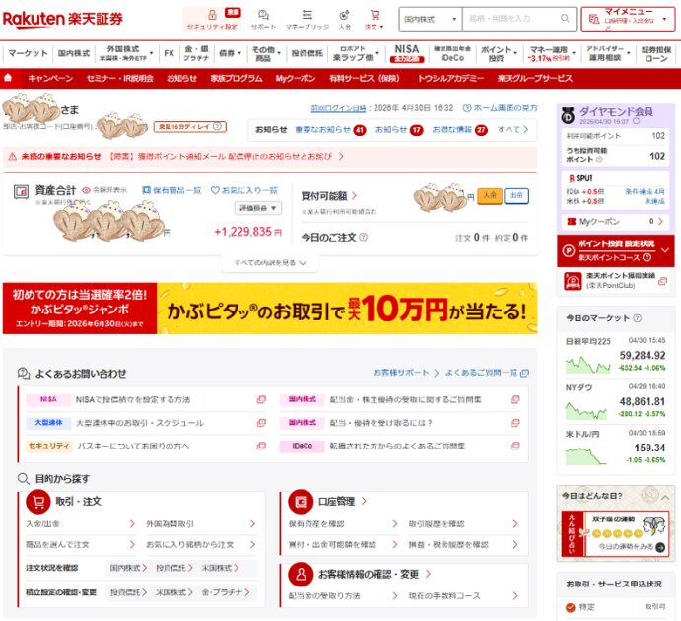
Task: Open the 評価損益 dropdown
Action: point(258,208)
